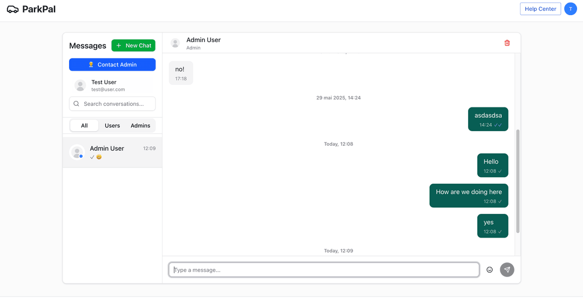Viewport: 583px width, 304px height.
Task: Click the user avatar "T" in header
Action: tap(571, 9)
